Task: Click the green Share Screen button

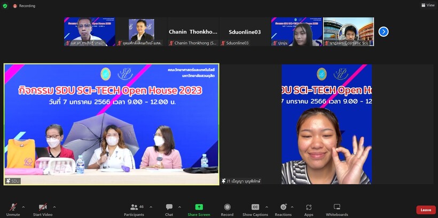Action: (199, 209)
